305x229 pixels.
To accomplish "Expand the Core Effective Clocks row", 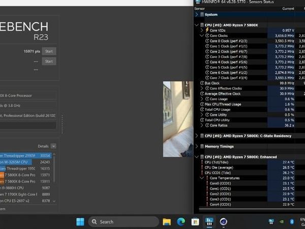I will coord(202,89).
